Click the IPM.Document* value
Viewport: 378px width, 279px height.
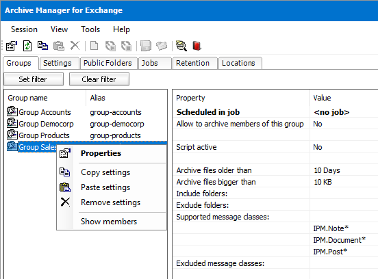(340, 240)
